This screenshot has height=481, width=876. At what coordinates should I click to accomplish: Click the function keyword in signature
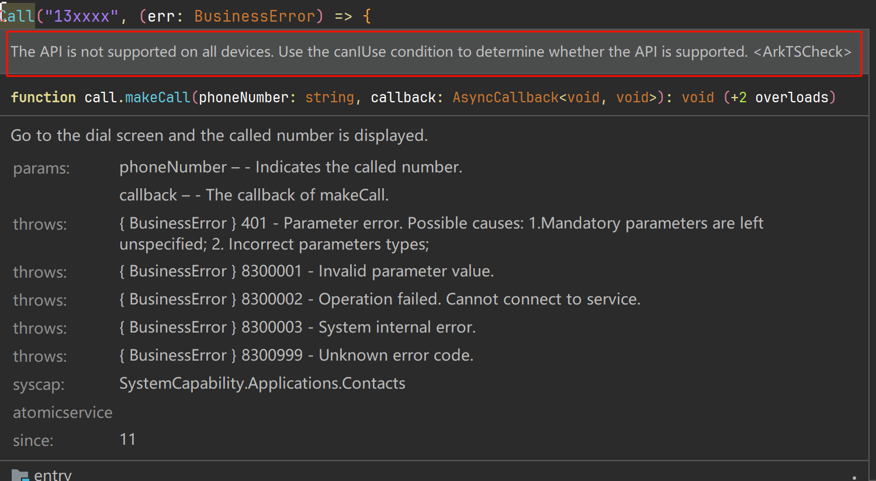pyautogui.click(x=43, y=98)
